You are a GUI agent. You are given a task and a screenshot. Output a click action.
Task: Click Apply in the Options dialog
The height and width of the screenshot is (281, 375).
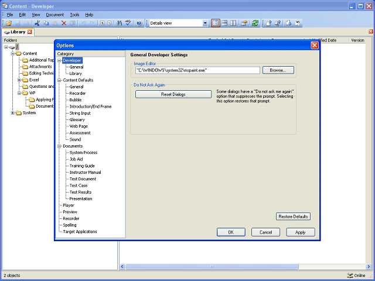click(301, 232)
